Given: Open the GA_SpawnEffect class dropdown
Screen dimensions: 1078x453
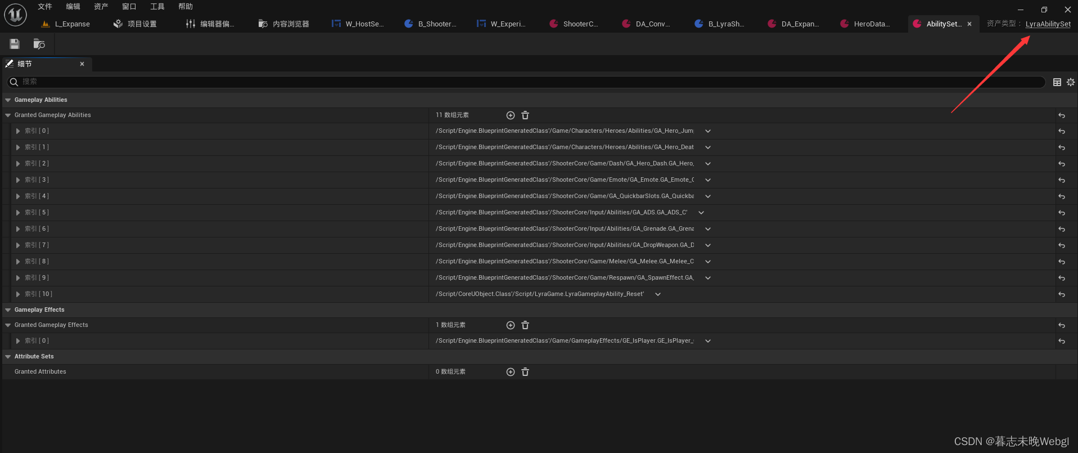Looking at the screenshot, I should 708,278.
